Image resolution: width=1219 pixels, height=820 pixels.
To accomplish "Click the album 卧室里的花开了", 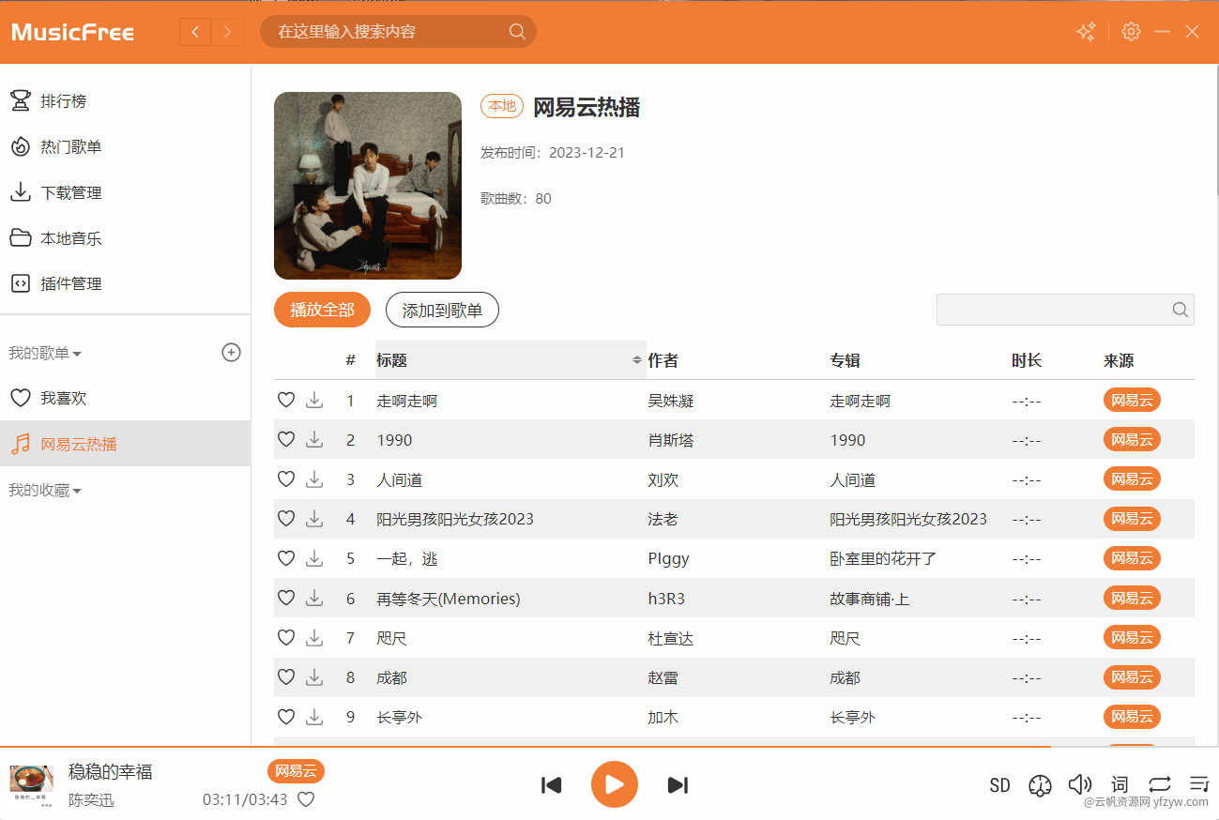I will (x=883, y=558).
